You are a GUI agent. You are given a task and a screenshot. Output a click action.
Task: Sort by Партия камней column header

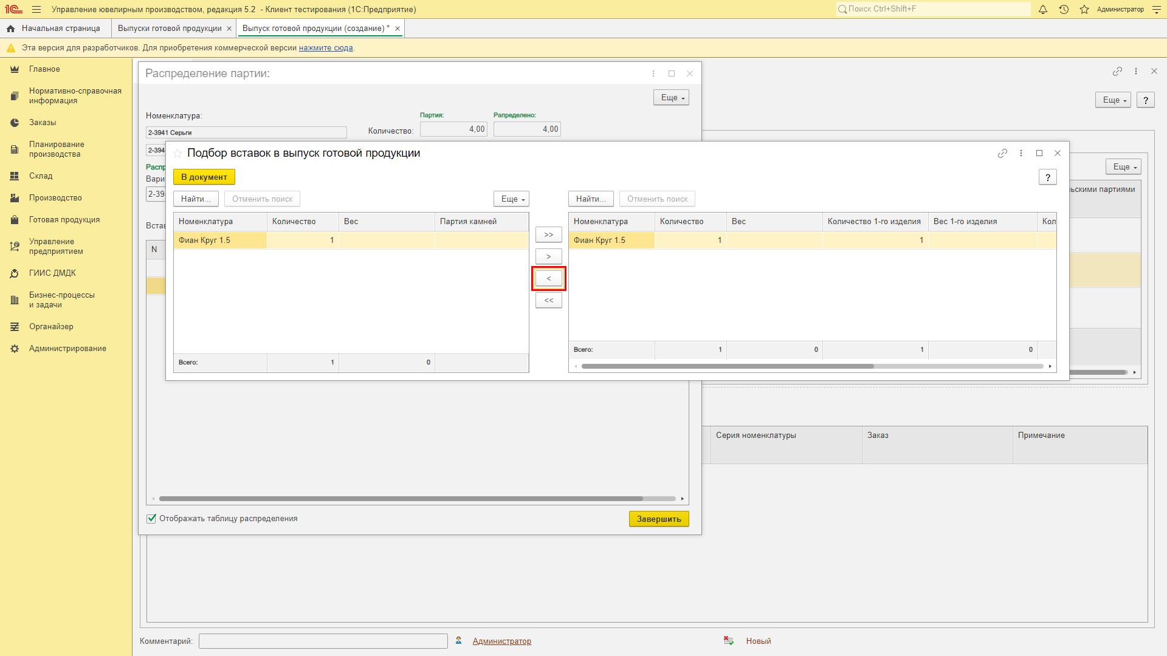click(481, 222)
